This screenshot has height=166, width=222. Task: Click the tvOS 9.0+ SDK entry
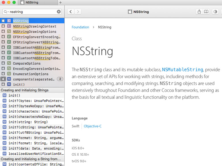(x=79, y=161)
